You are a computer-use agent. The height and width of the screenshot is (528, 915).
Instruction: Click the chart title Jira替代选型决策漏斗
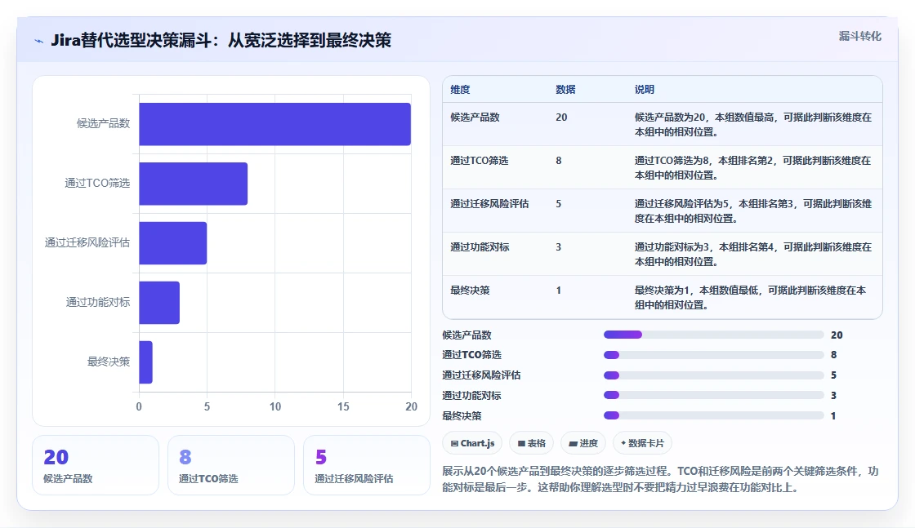pos(221,40)
